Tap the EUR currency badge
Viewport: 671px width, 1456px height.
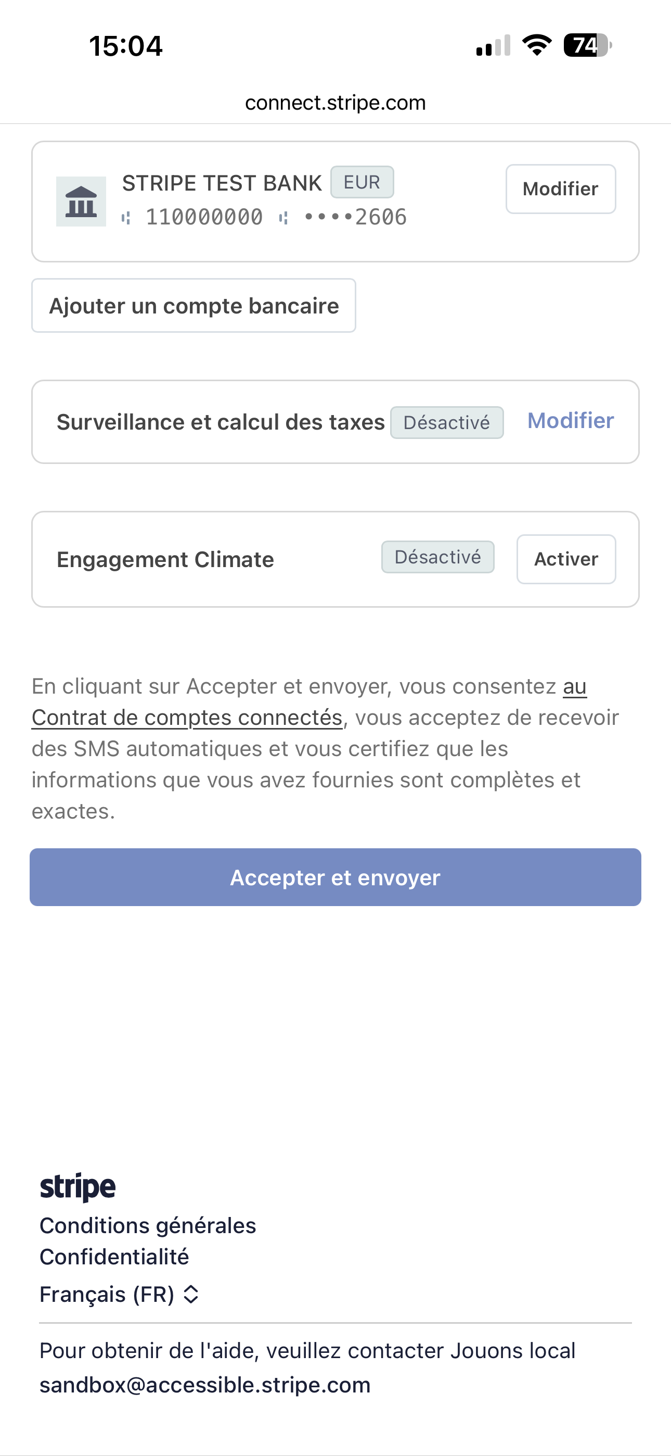pyautogui.click(x=362, y=182)
